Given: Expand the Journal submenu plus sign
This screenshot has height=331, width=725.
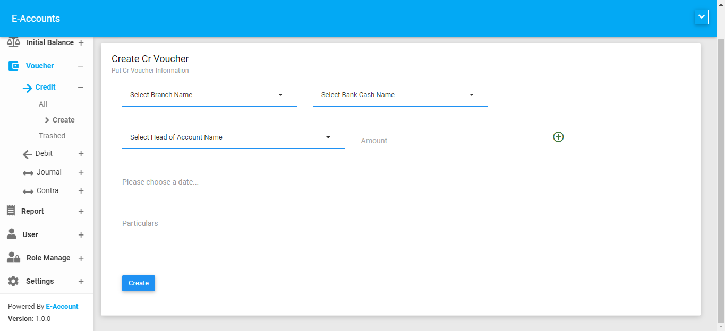Looking at the screenshot, I should coord(81,172).
